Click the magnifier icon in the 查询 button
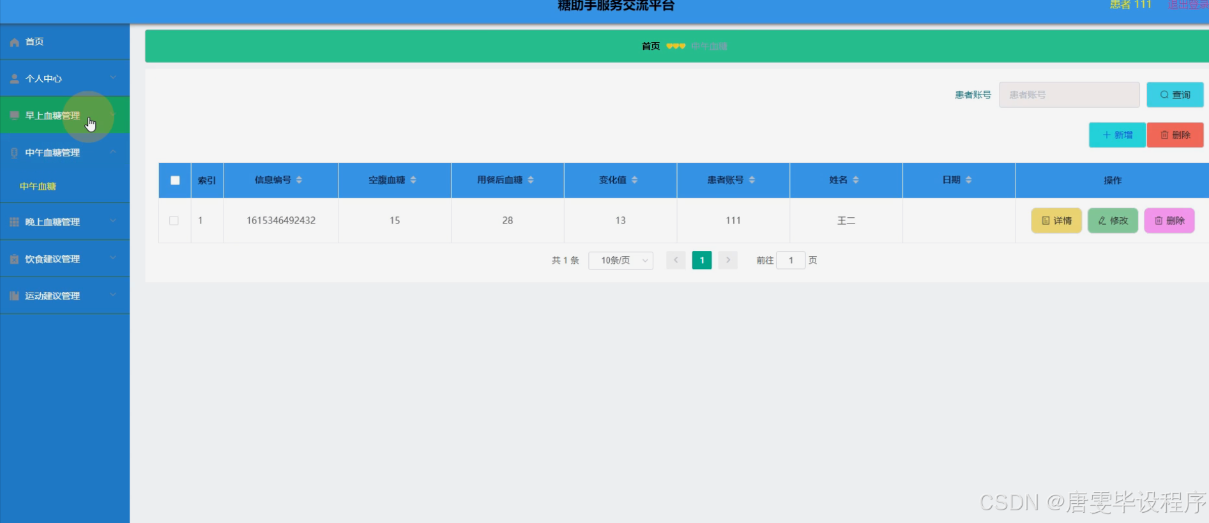 tap(1164, 95)
